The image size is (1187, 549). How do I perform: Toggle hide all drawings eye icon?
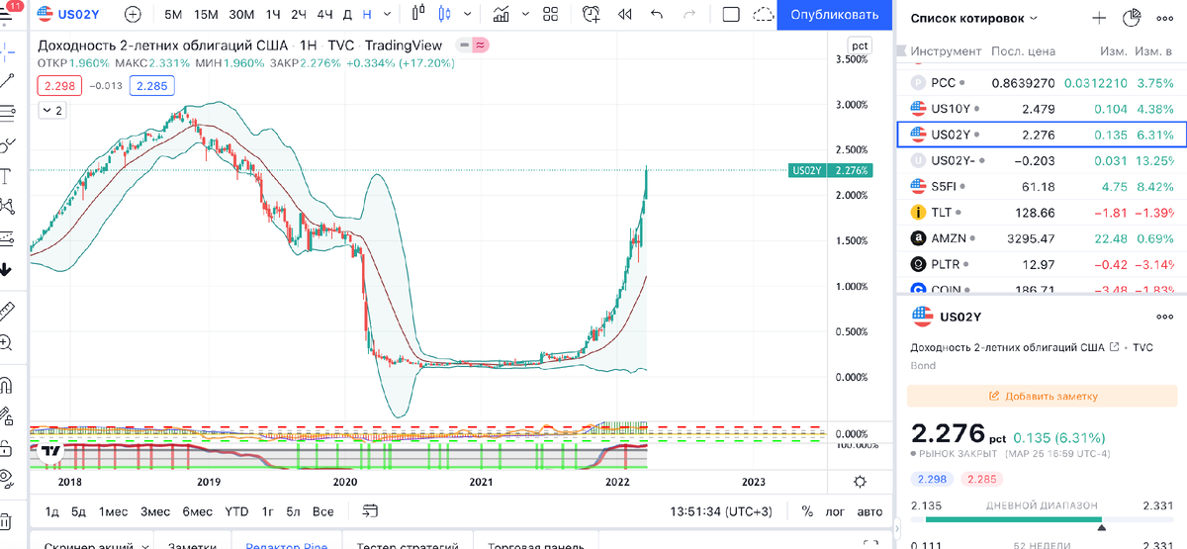[x=8, y=477]
